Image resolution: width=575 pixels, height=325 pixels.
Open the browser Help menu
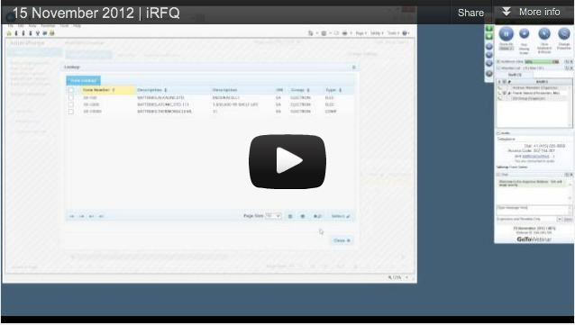coord(77,26)
